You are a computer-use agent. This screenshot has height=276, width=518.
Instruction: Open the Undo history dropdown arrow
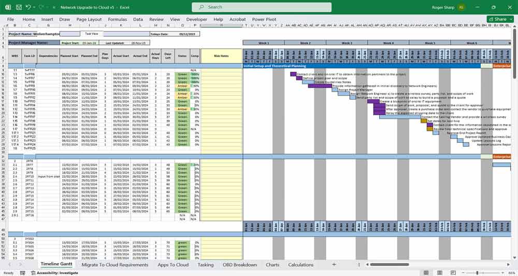tap(34, 7)
